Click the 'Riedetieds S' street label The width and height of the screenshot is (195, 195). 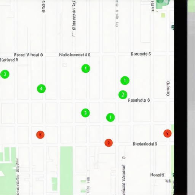(145, 144)
